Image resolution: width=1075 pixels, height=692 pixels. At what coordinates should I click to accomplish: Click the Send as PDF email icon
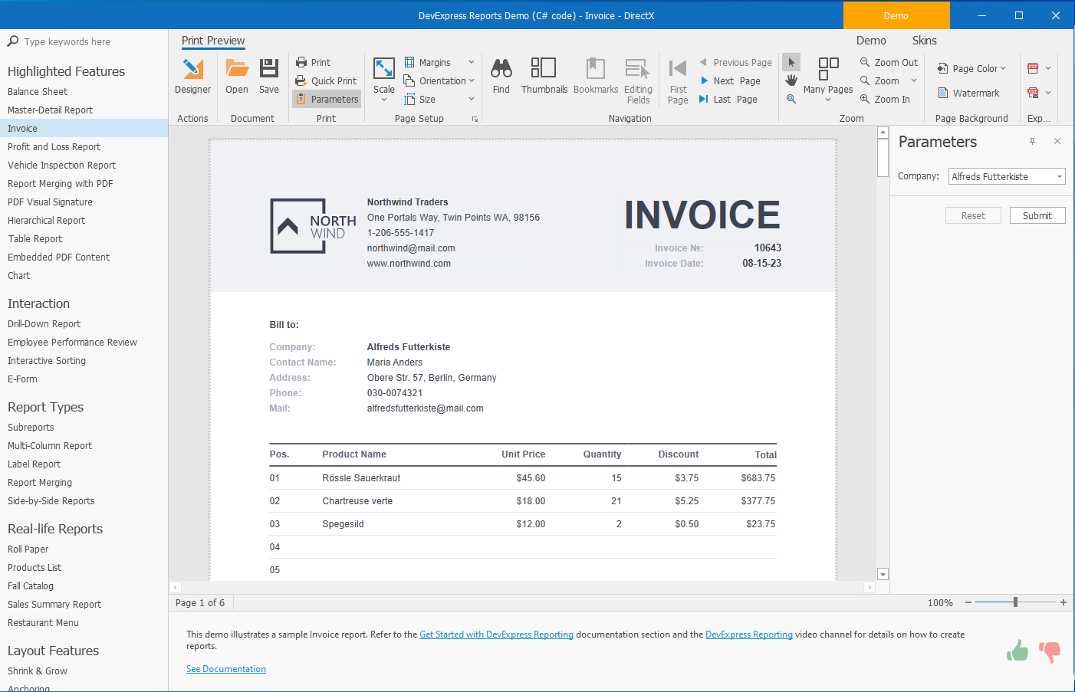point(1033,93)
